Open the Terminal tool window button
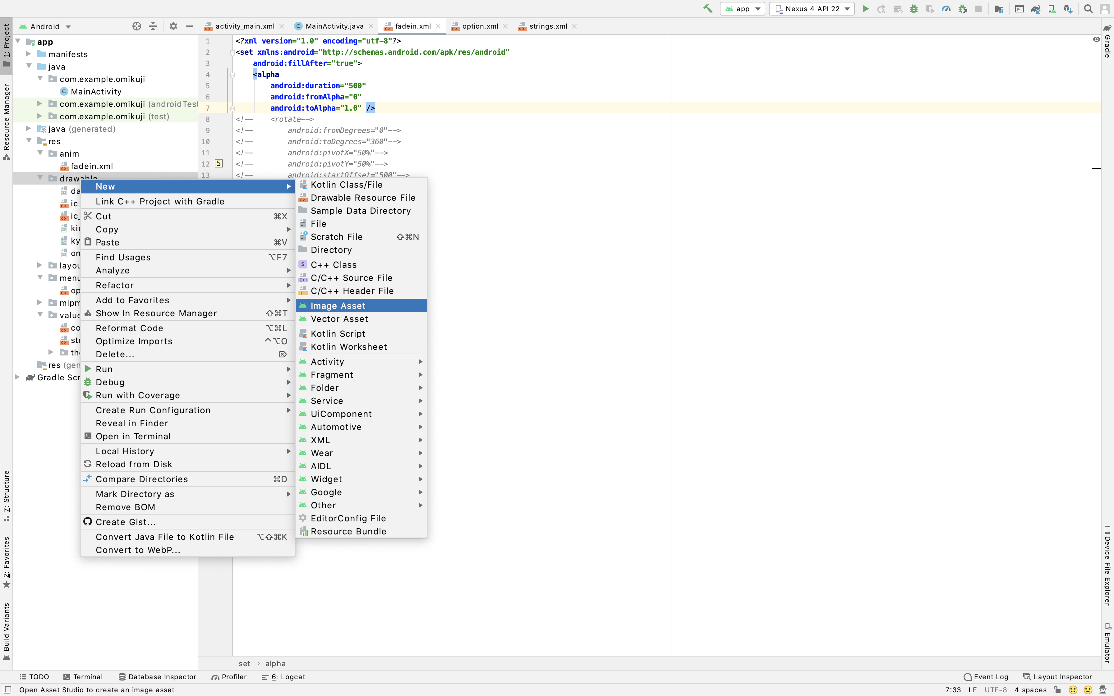 tap(83, 677)
